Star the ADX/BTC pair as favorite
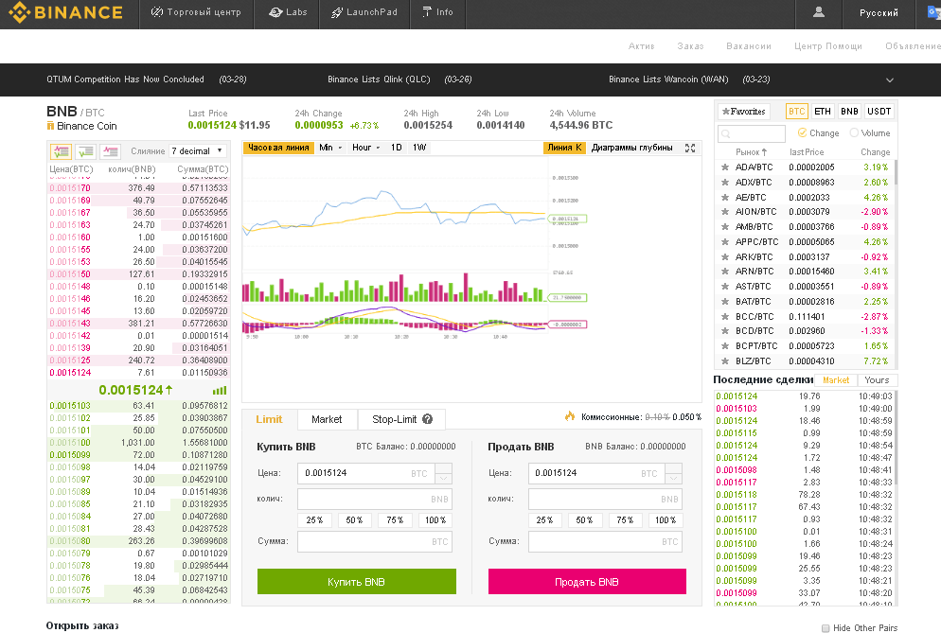Viewport: 941px width, 633px height. (x=725, y=183)
